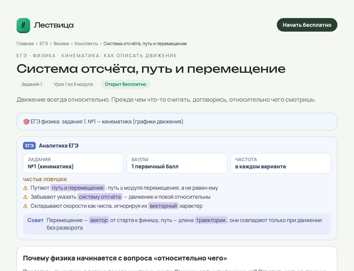Click the highlighted term векторный
This screenshot has width=354, height=271.
(163, 206)
